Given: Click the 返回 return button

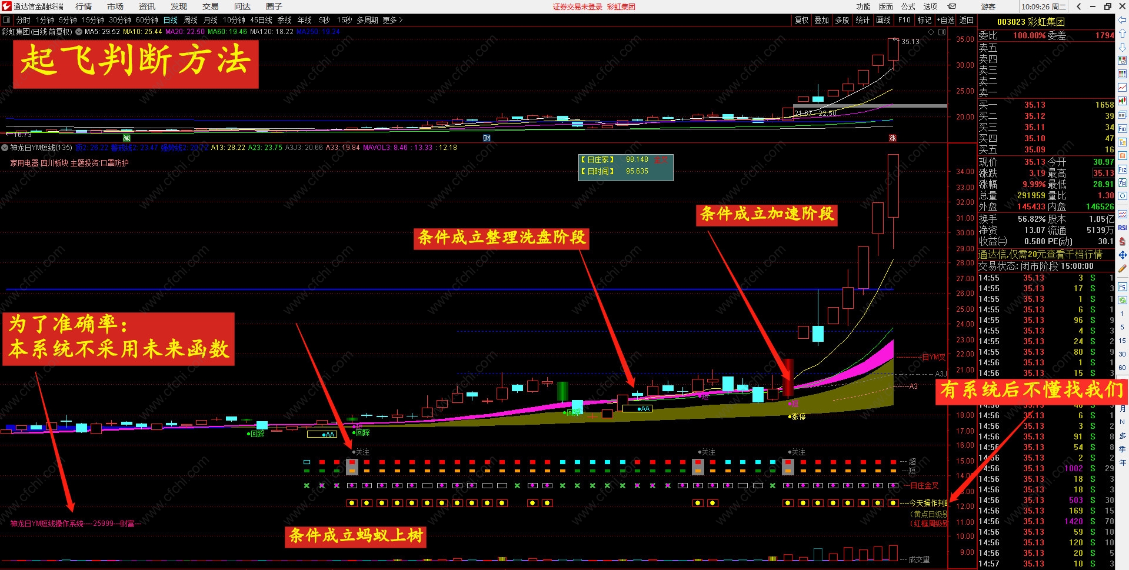Looking at the screenshot, I should (x=967, y=20).
